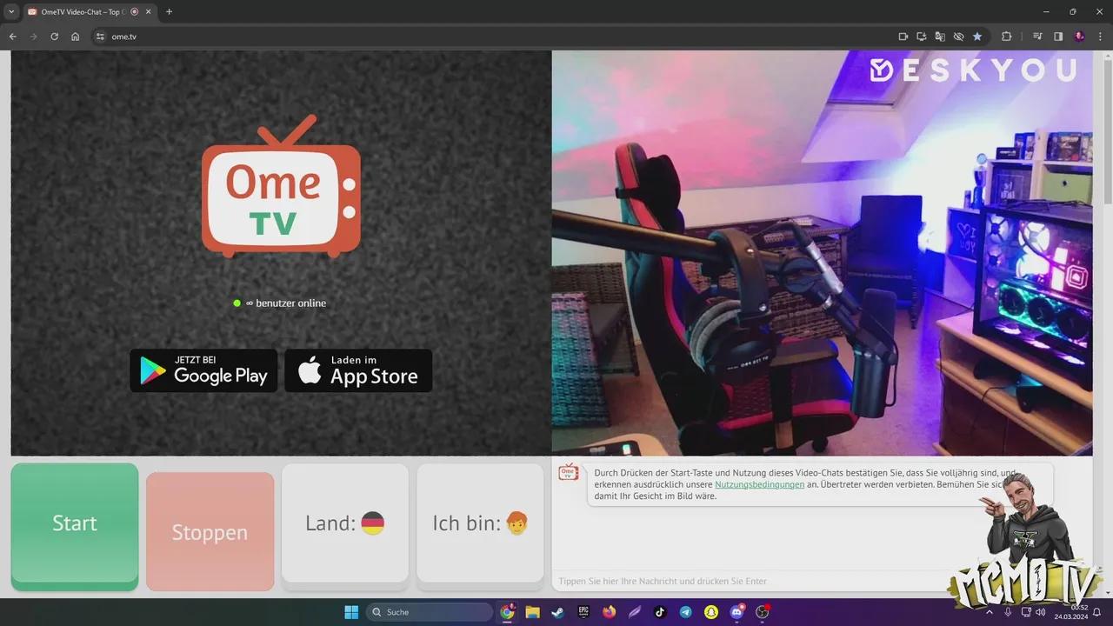Go forward in browser history

point(33,37)
